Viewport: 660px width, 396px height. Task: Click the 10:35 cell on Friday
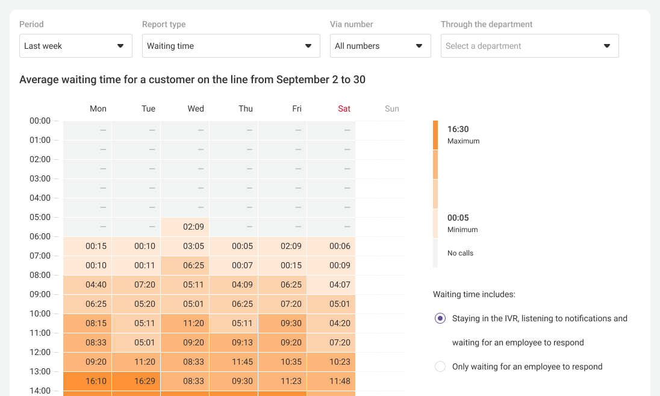pos(291,362)
